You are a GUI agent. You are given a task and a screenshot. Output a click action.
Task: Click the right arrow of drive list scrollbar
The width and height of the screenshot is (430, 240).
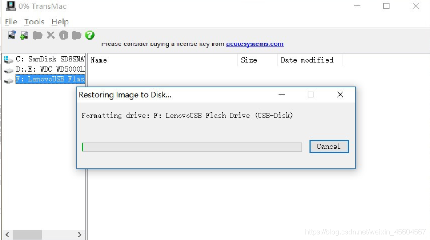click(80, 235)
